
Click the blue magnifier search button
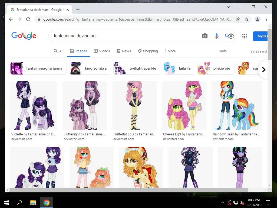pos(227,35)
